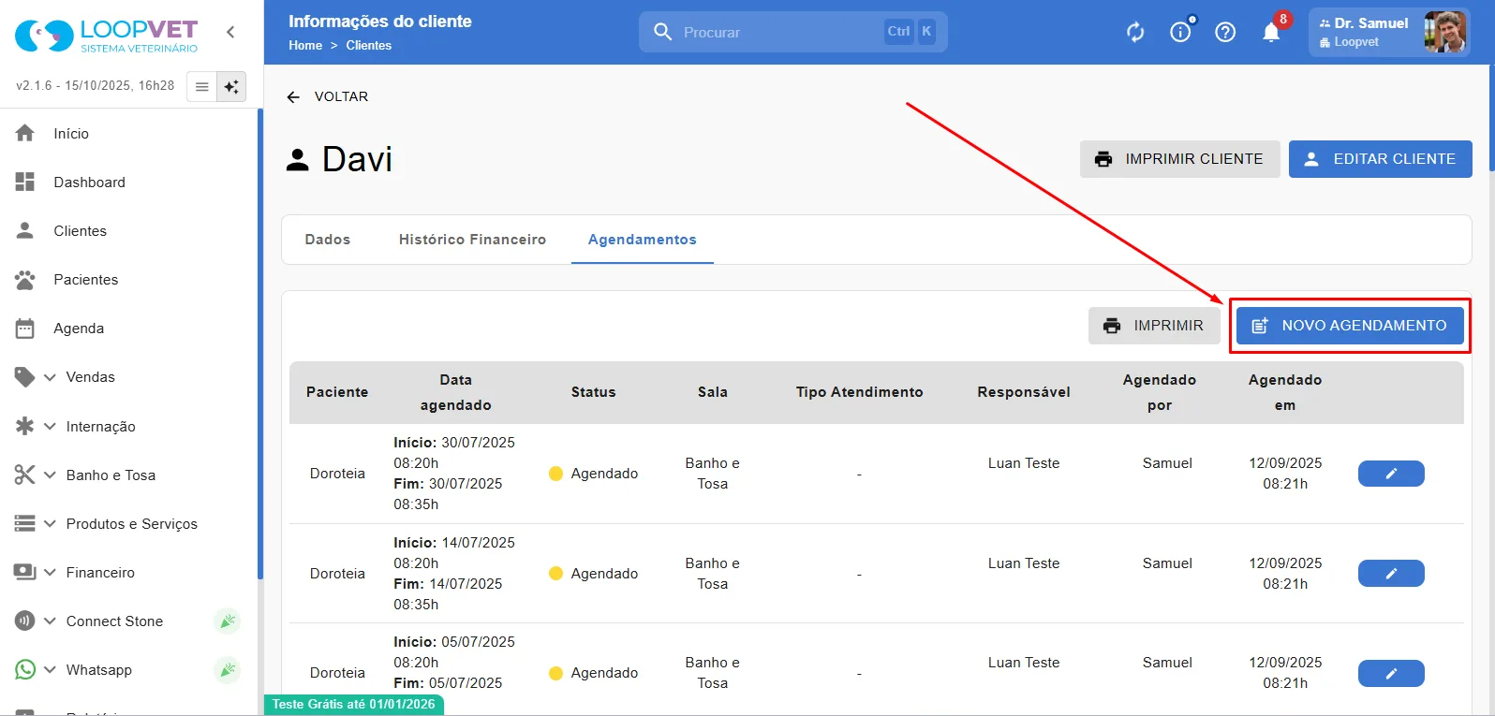The height and width of the screenshot is (716, 1495).
Task: Click the sparkle AI icon beside version
Action: 230,87
